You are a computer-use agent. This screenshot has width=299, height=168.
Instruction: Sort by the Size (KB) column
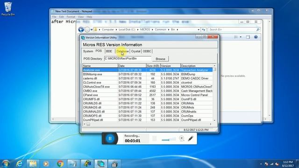tap(153, 66)
